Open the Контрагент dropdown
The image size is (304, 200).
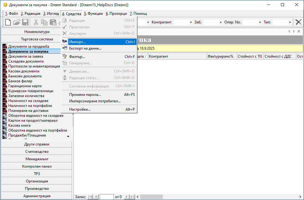point(191,22)
